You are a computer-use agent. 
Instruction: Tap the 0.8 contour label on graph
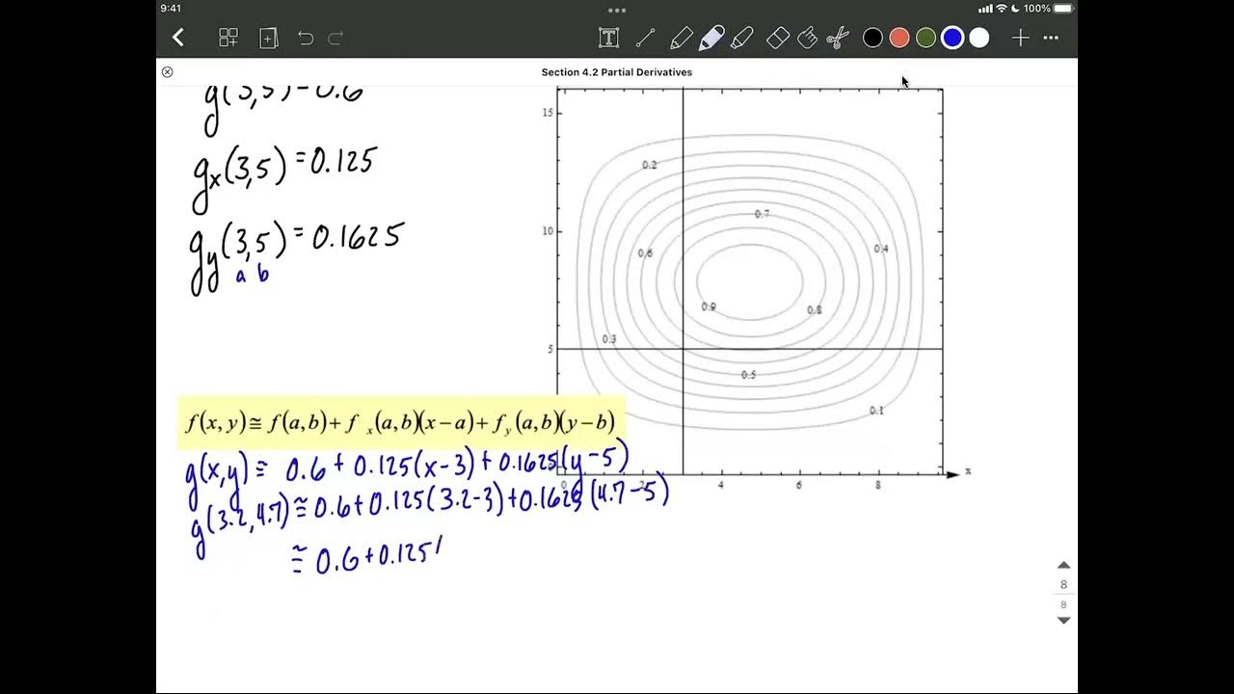815,310
